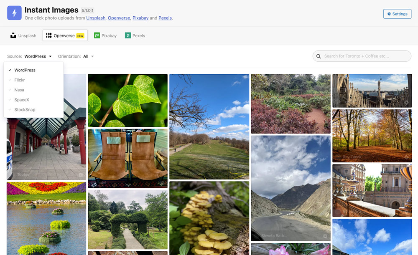Select the hedge archway garden photo
This screenshot has width=418, height=255.
point(127,220)
